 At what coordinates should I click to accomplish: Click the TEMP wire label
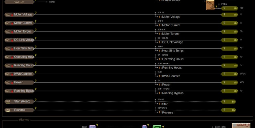click(x=160, y=46)
